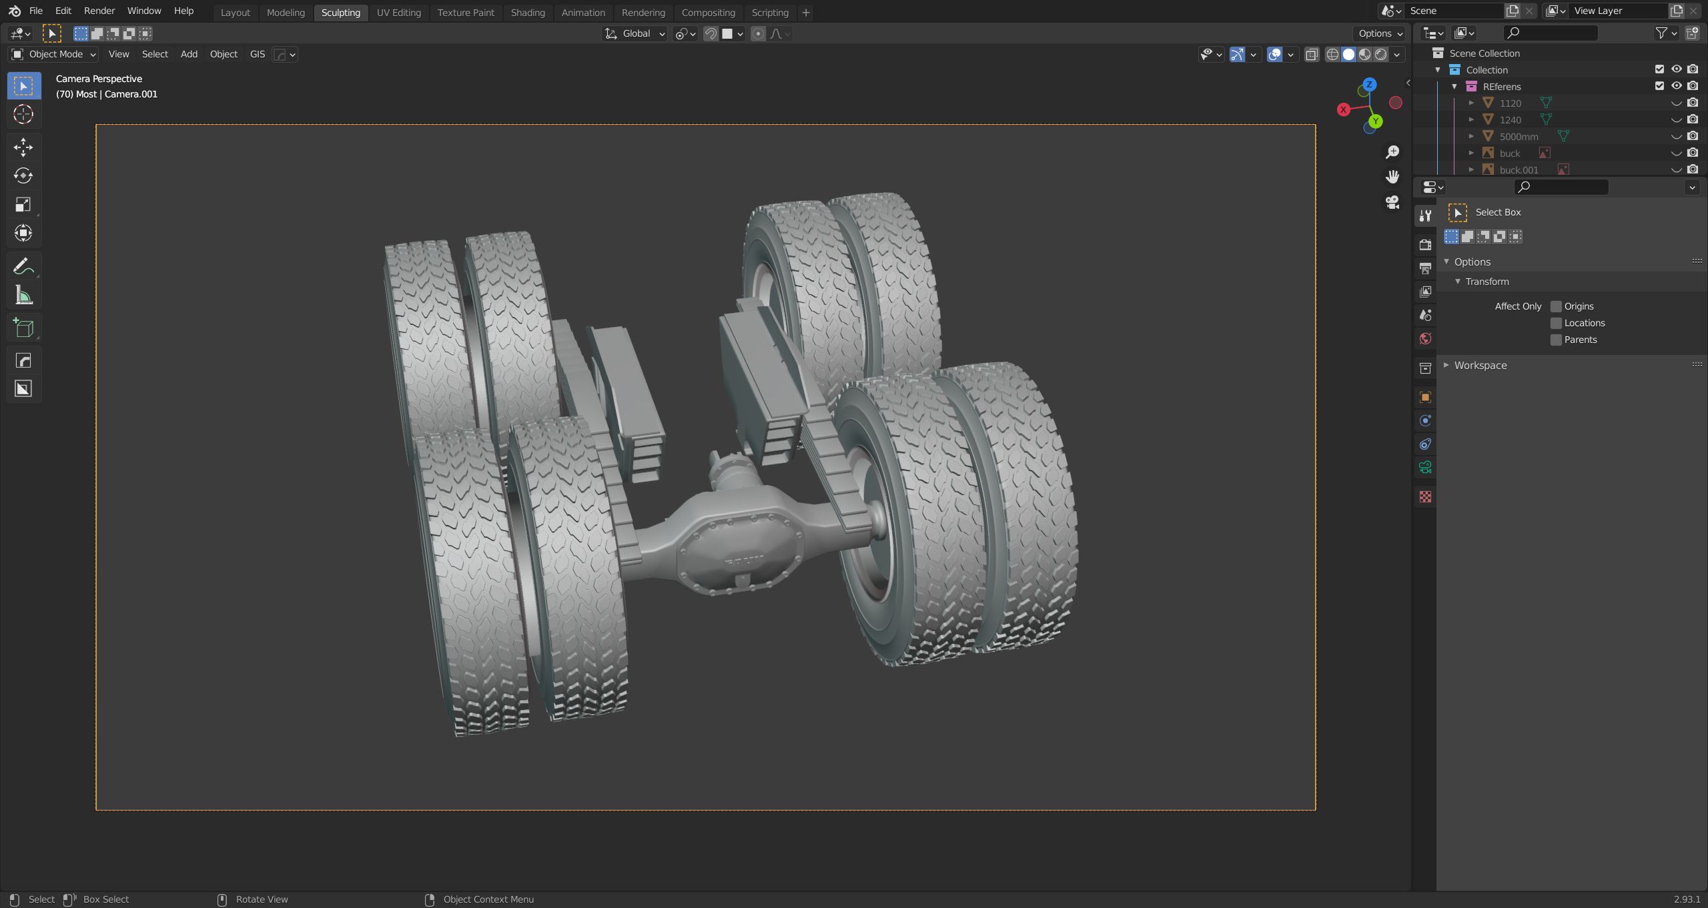Open the Add menu in the viewport header

[189, 54]
